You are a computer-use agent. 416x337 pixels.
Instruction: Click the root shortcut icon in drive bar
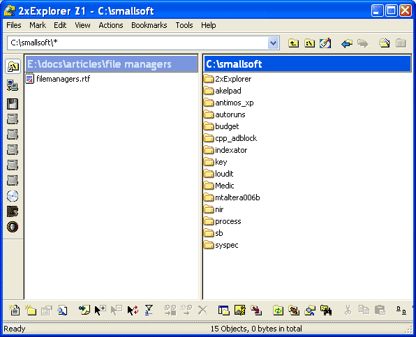point(13,66)
